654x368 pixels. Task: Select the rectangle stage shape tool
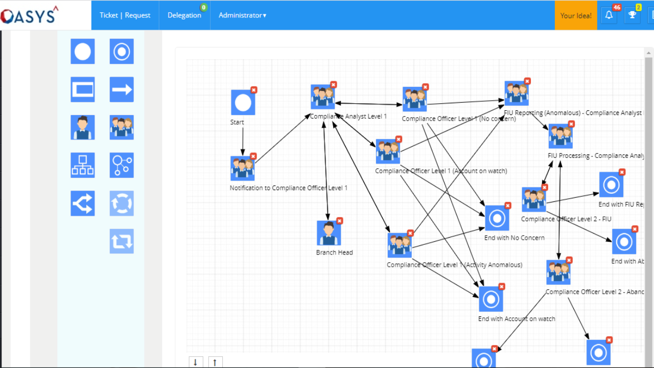pyautogui.click(x=82, y=89)
